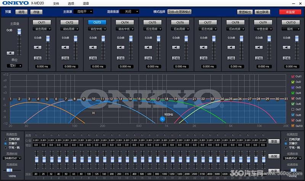Select 贝塞尔 low-pass filter type
This screenshot has width=305, height=181.
coord(286,144)
